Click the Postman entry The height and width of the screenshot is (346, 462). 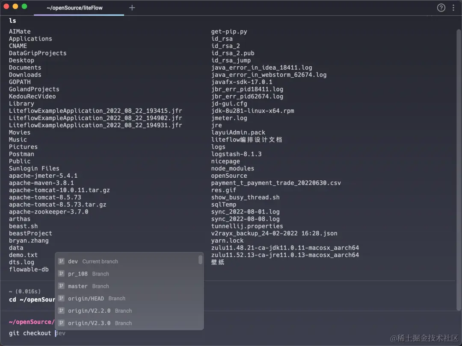coord(21,154)
